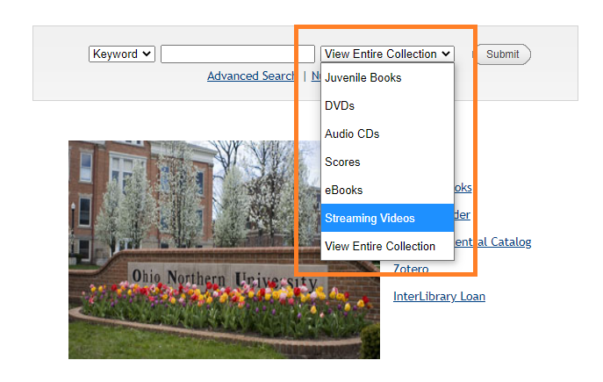Follow the InterLibrary Loan link

pos(439,296)
